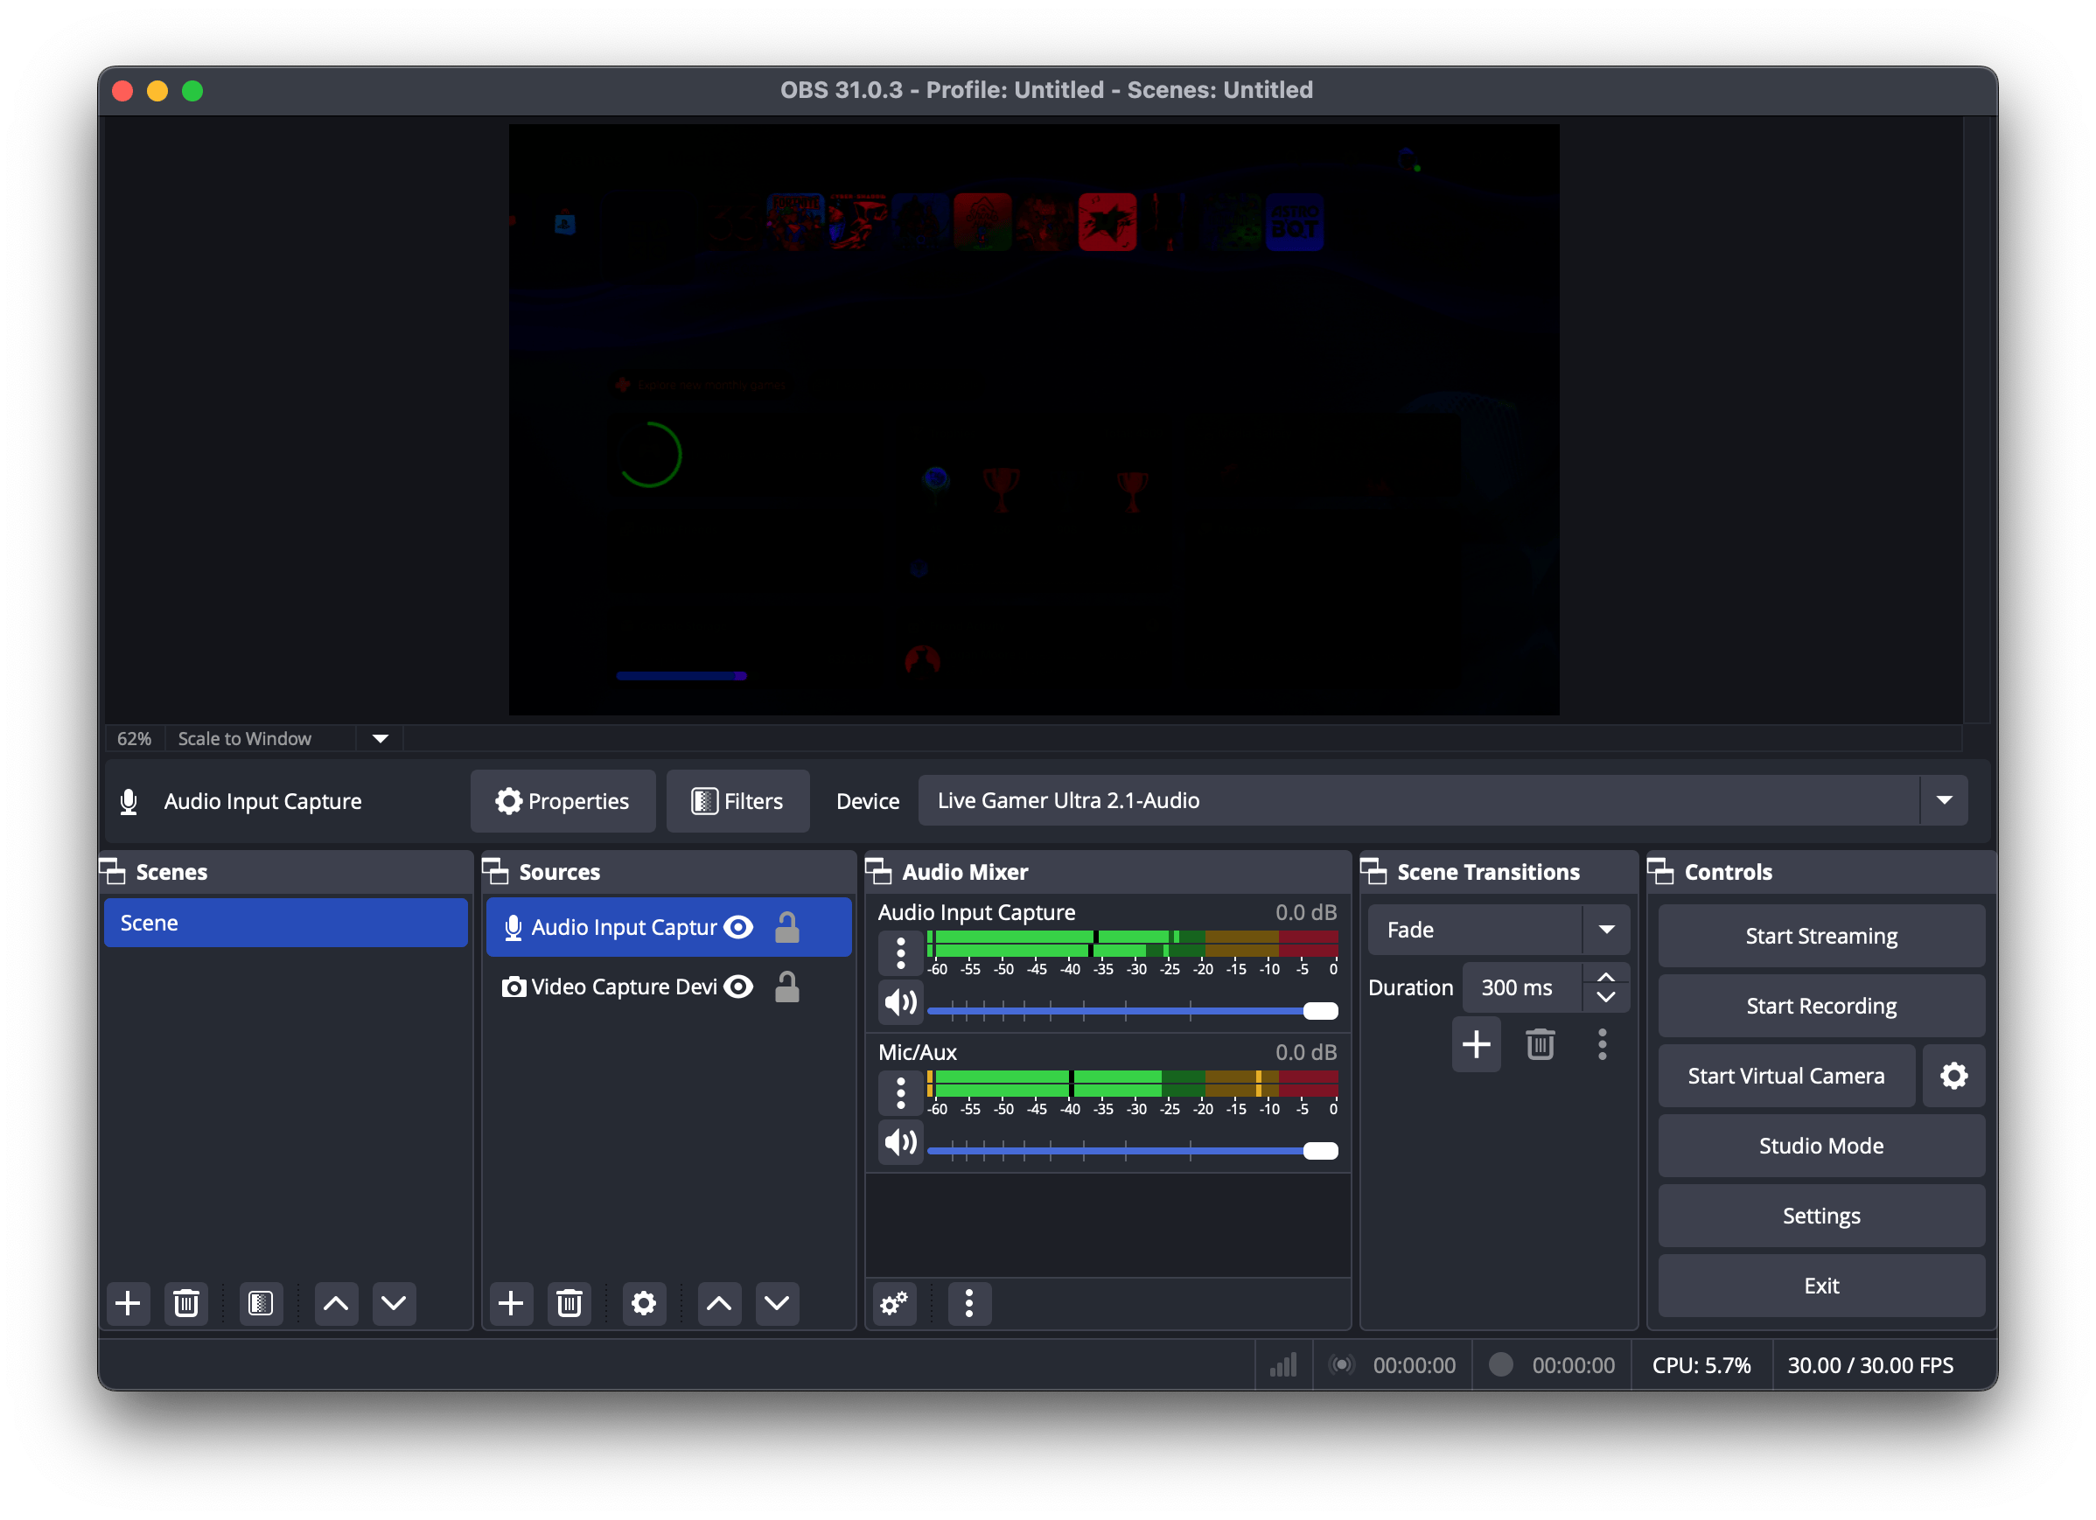Lock the Video Capture Device source
The width and height of the screenshot is (2096, 1520).
786,987
